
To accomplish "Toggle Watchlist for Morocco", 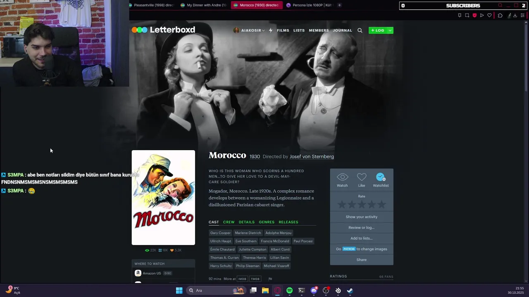I will coord(381,180).
